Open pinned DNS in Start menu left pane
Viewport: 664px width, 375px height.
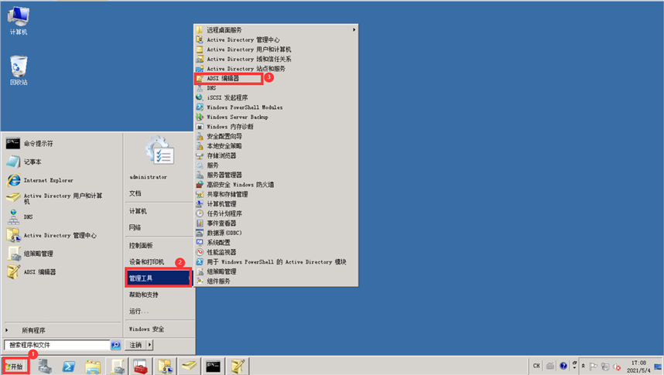(x=62, y=216)
